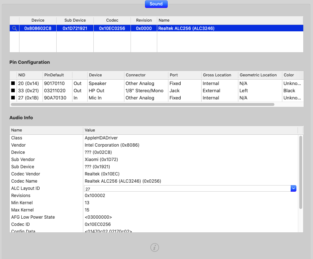Click the External gross location cell
This screenshot has height=259, width=313.
coord(211,90)
